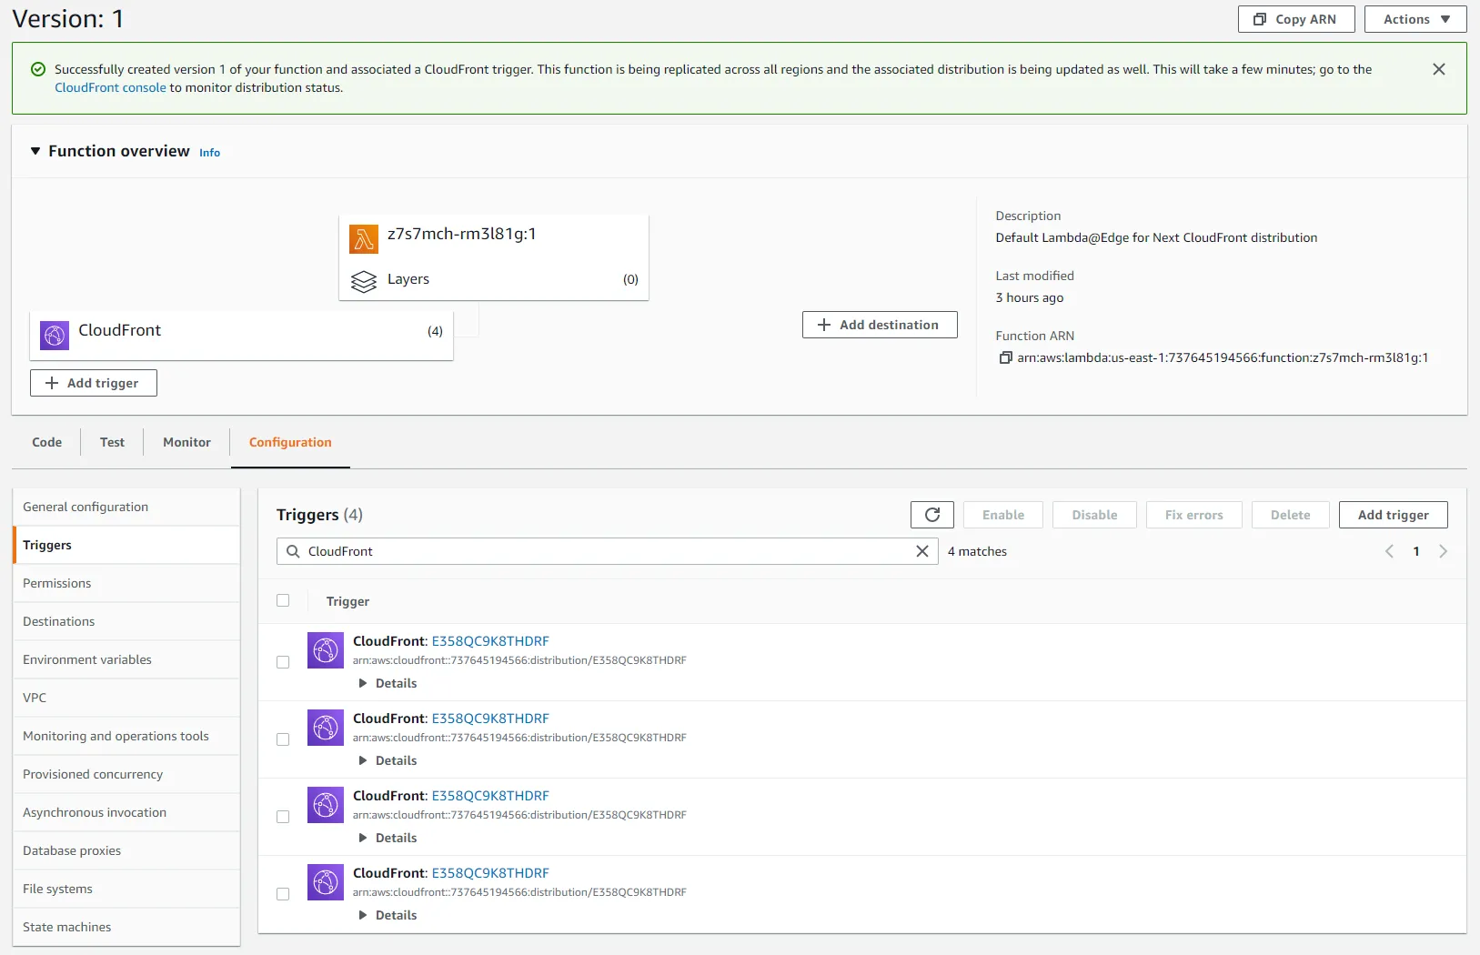Click the Delete triggers button

point(1291,515)
